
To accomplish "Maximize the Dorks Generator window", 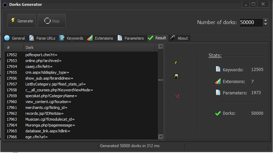I will [x=253, y=4].
